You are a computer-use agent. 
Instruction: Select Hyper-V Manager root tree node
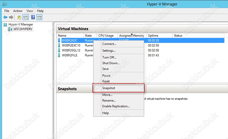click(21, 24)
